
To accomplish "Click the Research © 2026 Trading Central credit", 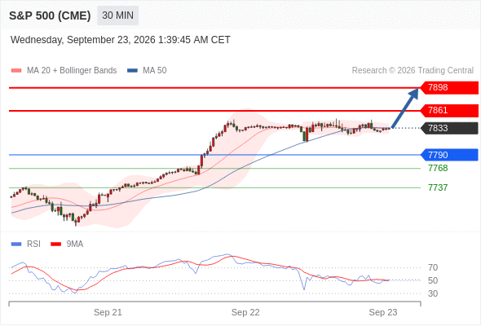I will [413, 71].
